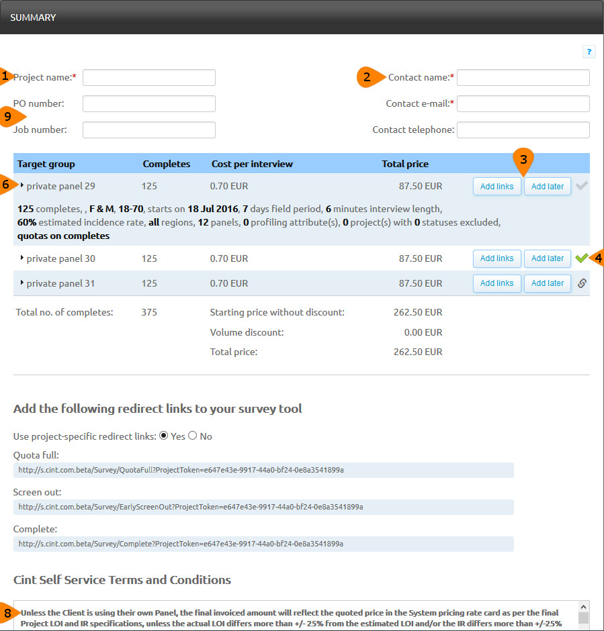The image size is (604, 631).
Task: Click Add later for private panel 31
Action: [547, 283]
